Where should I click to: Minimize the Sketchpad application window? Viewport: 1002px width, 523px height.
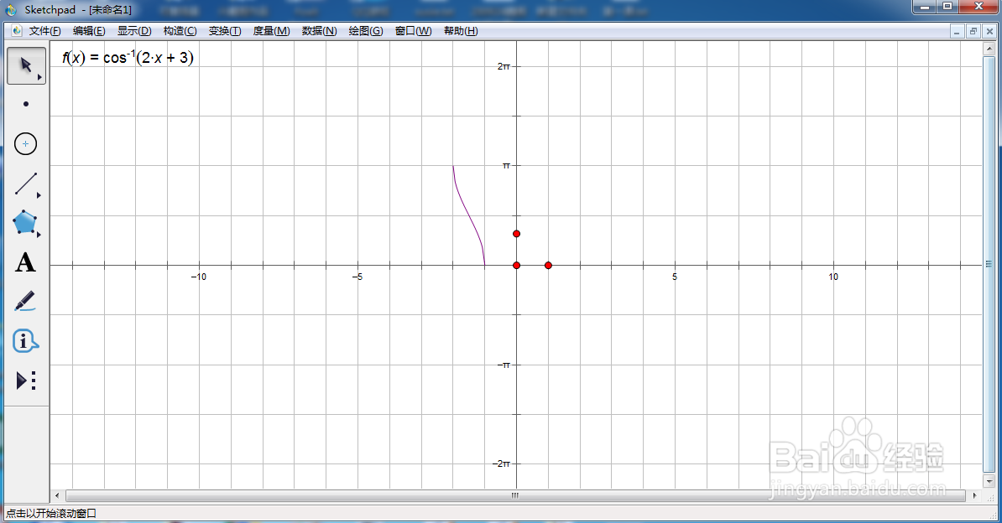(x=924, y=7)
